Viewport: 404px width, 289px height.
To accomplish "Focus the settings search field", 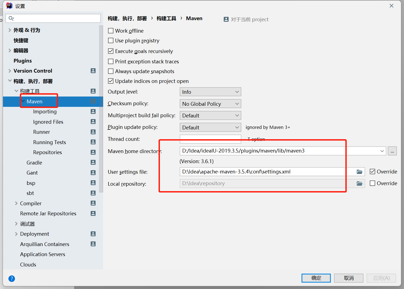I will [53, 18].
